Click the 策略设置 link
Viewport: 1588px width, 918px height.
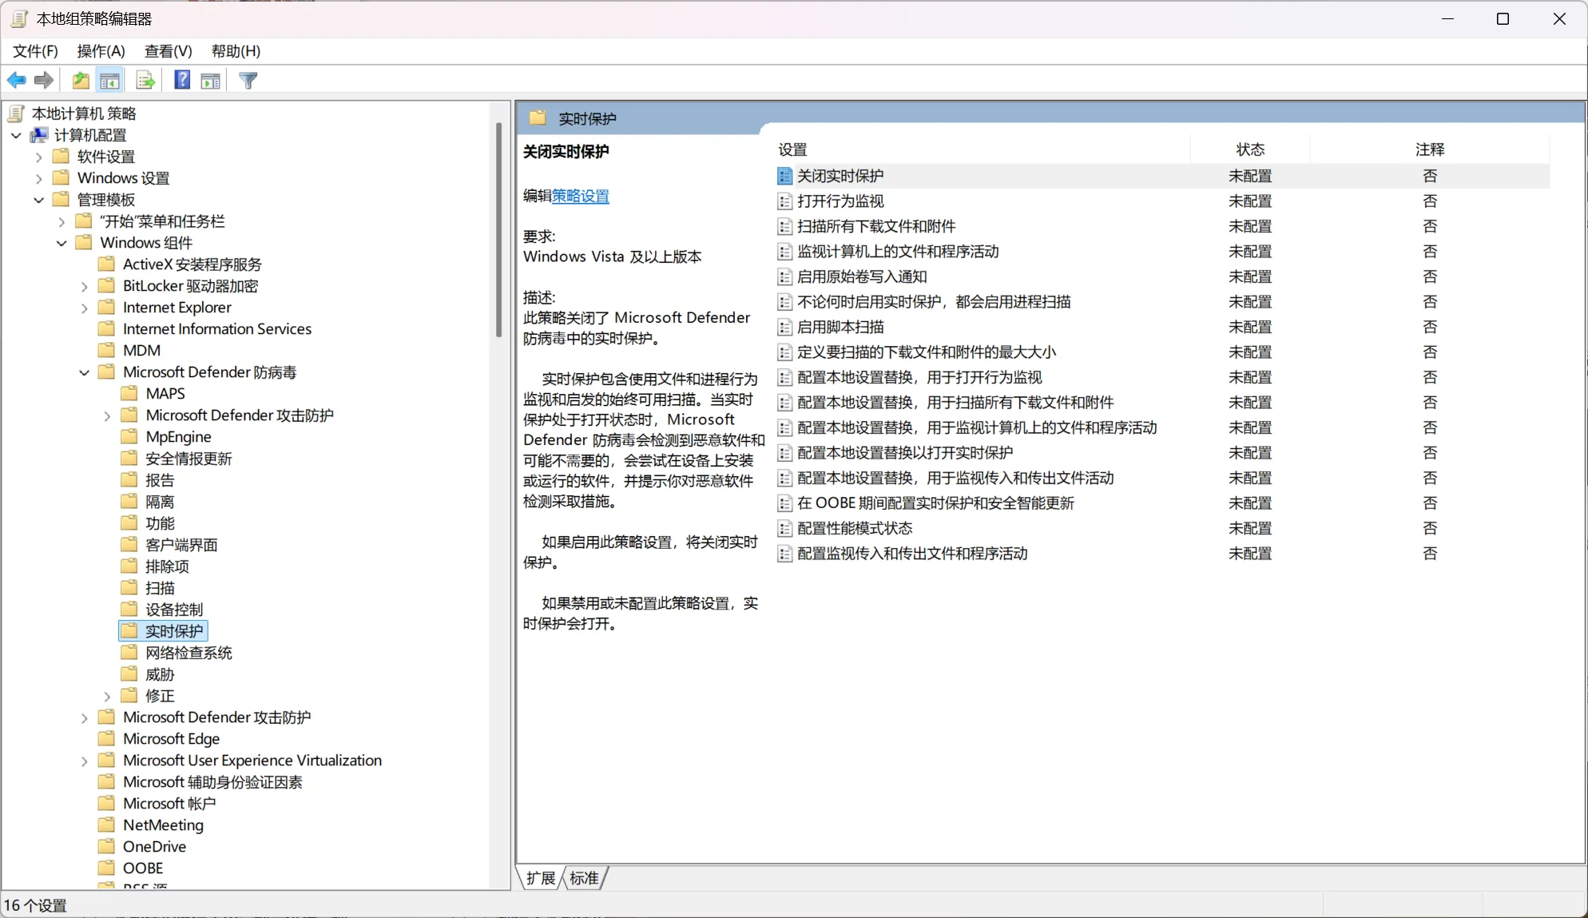point(581,196)
